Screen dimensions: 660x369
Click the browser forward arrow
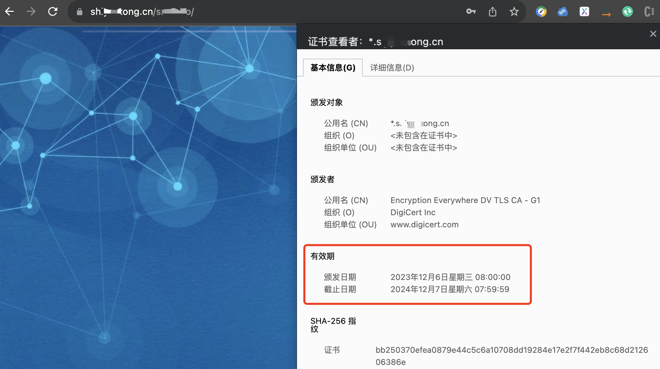point(31,11)
